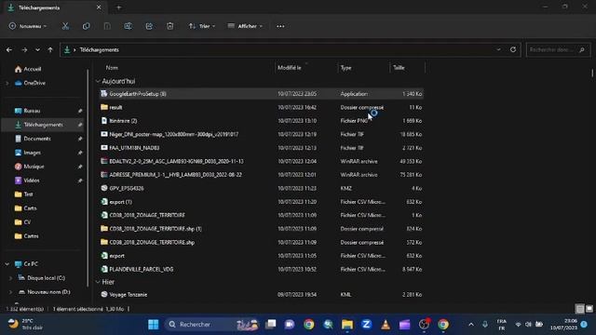This screenshot has width=596, height=335.
Task: Select the GPV_EPSG4326 KMZ file icon
Action: [104, 188]
